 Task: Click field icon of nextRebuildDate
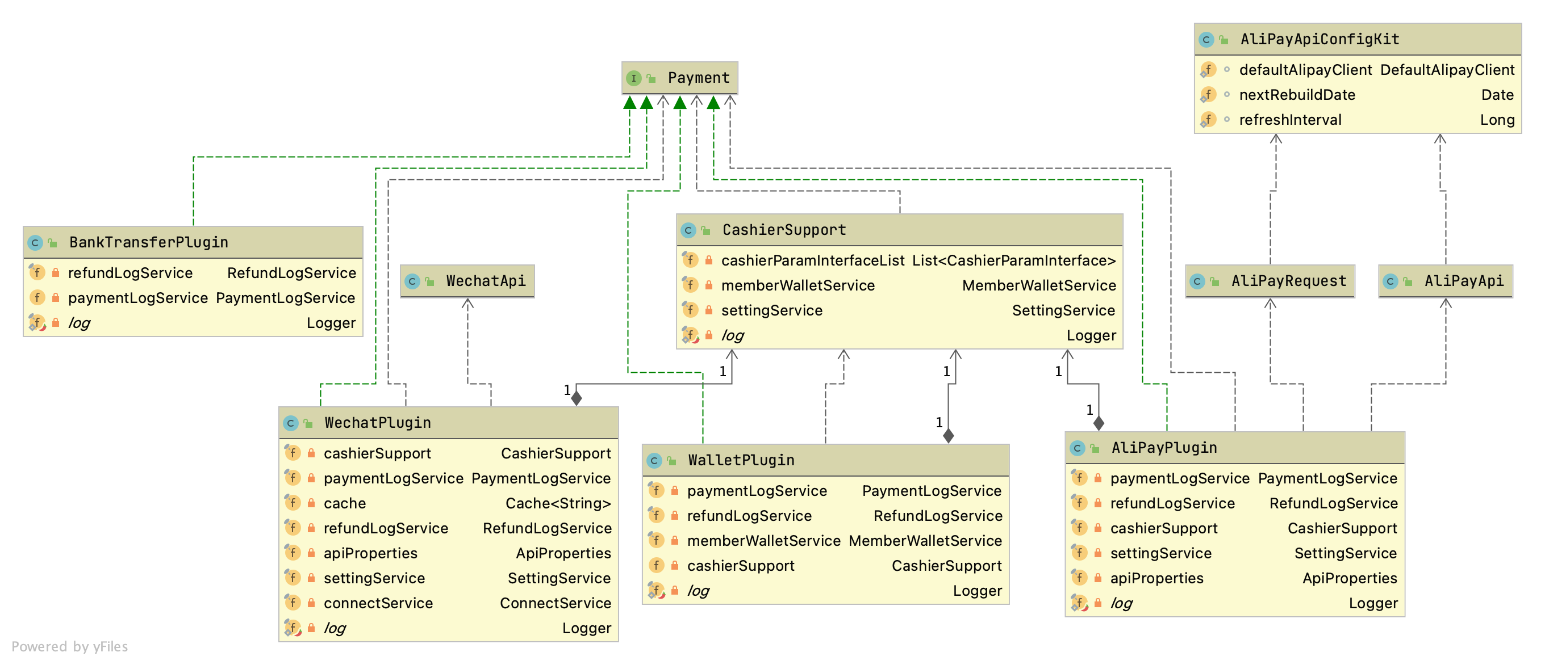1208,95
